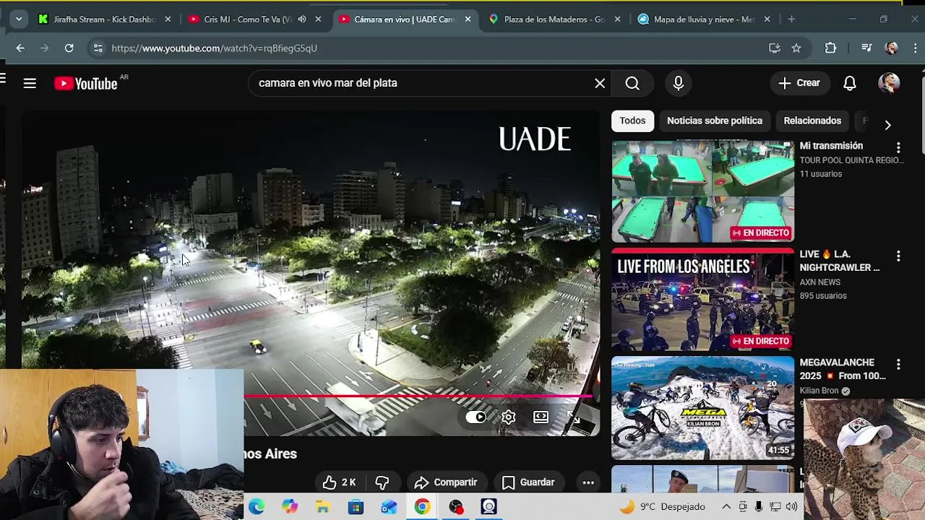View site information icon in address bar
925x520 pixels.
(98, 48)
